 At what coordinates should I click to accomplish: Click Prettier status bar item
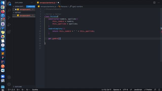coord(148,89)
